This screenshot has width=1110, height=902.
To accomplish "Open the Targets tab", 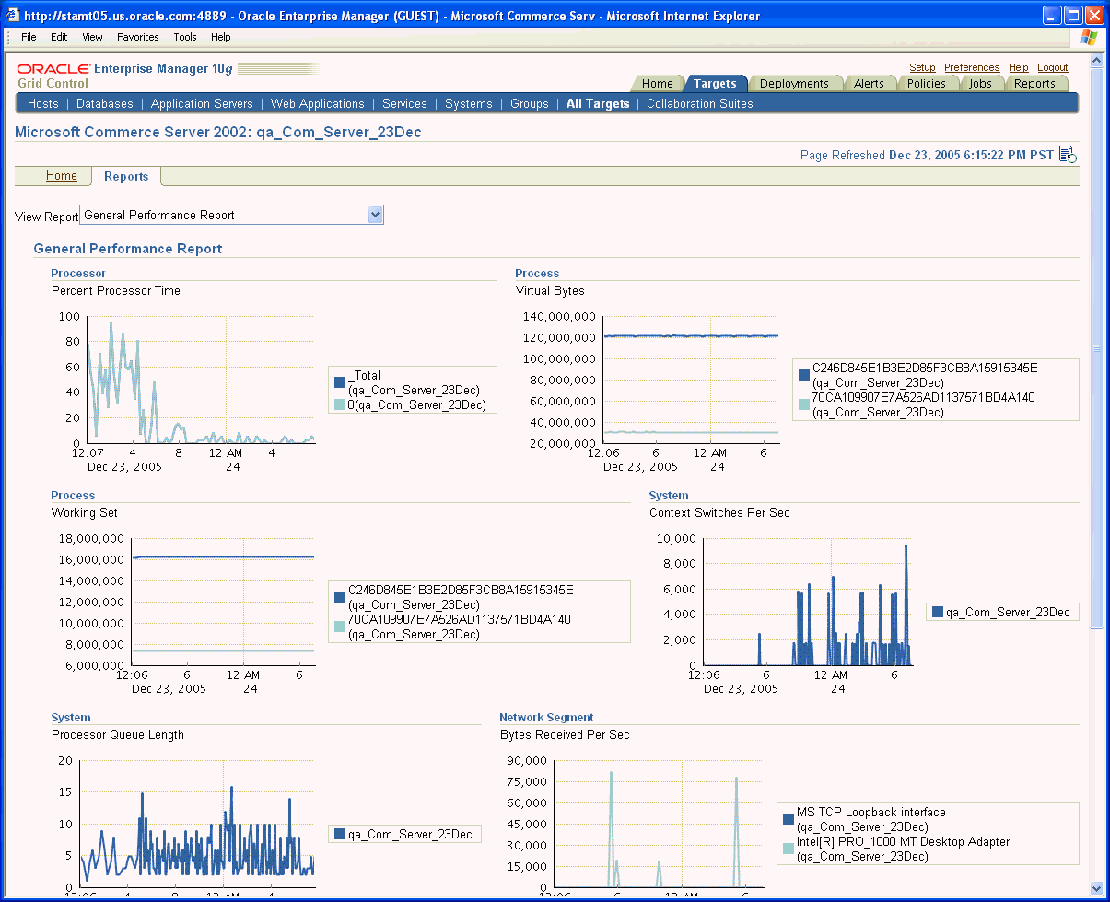I will click(x=715, y=83).
